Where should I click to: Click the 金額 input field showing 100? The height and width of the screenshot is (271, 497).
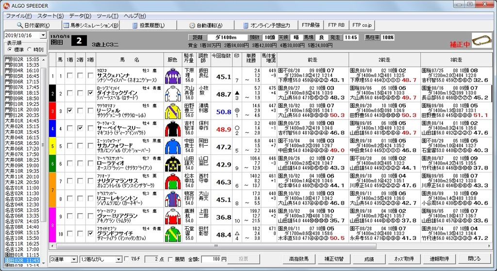tap(211, 259)
